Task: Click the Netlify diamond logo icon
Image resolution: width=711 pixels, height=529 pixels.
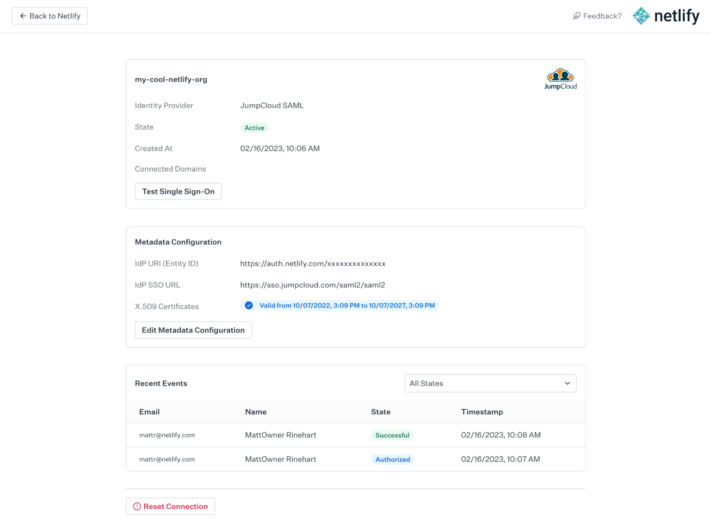Action: pos(641,16)
